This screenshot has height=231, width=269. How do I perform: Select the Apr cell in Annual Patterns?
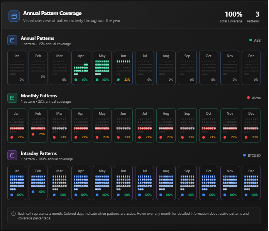tap(81, 68)
